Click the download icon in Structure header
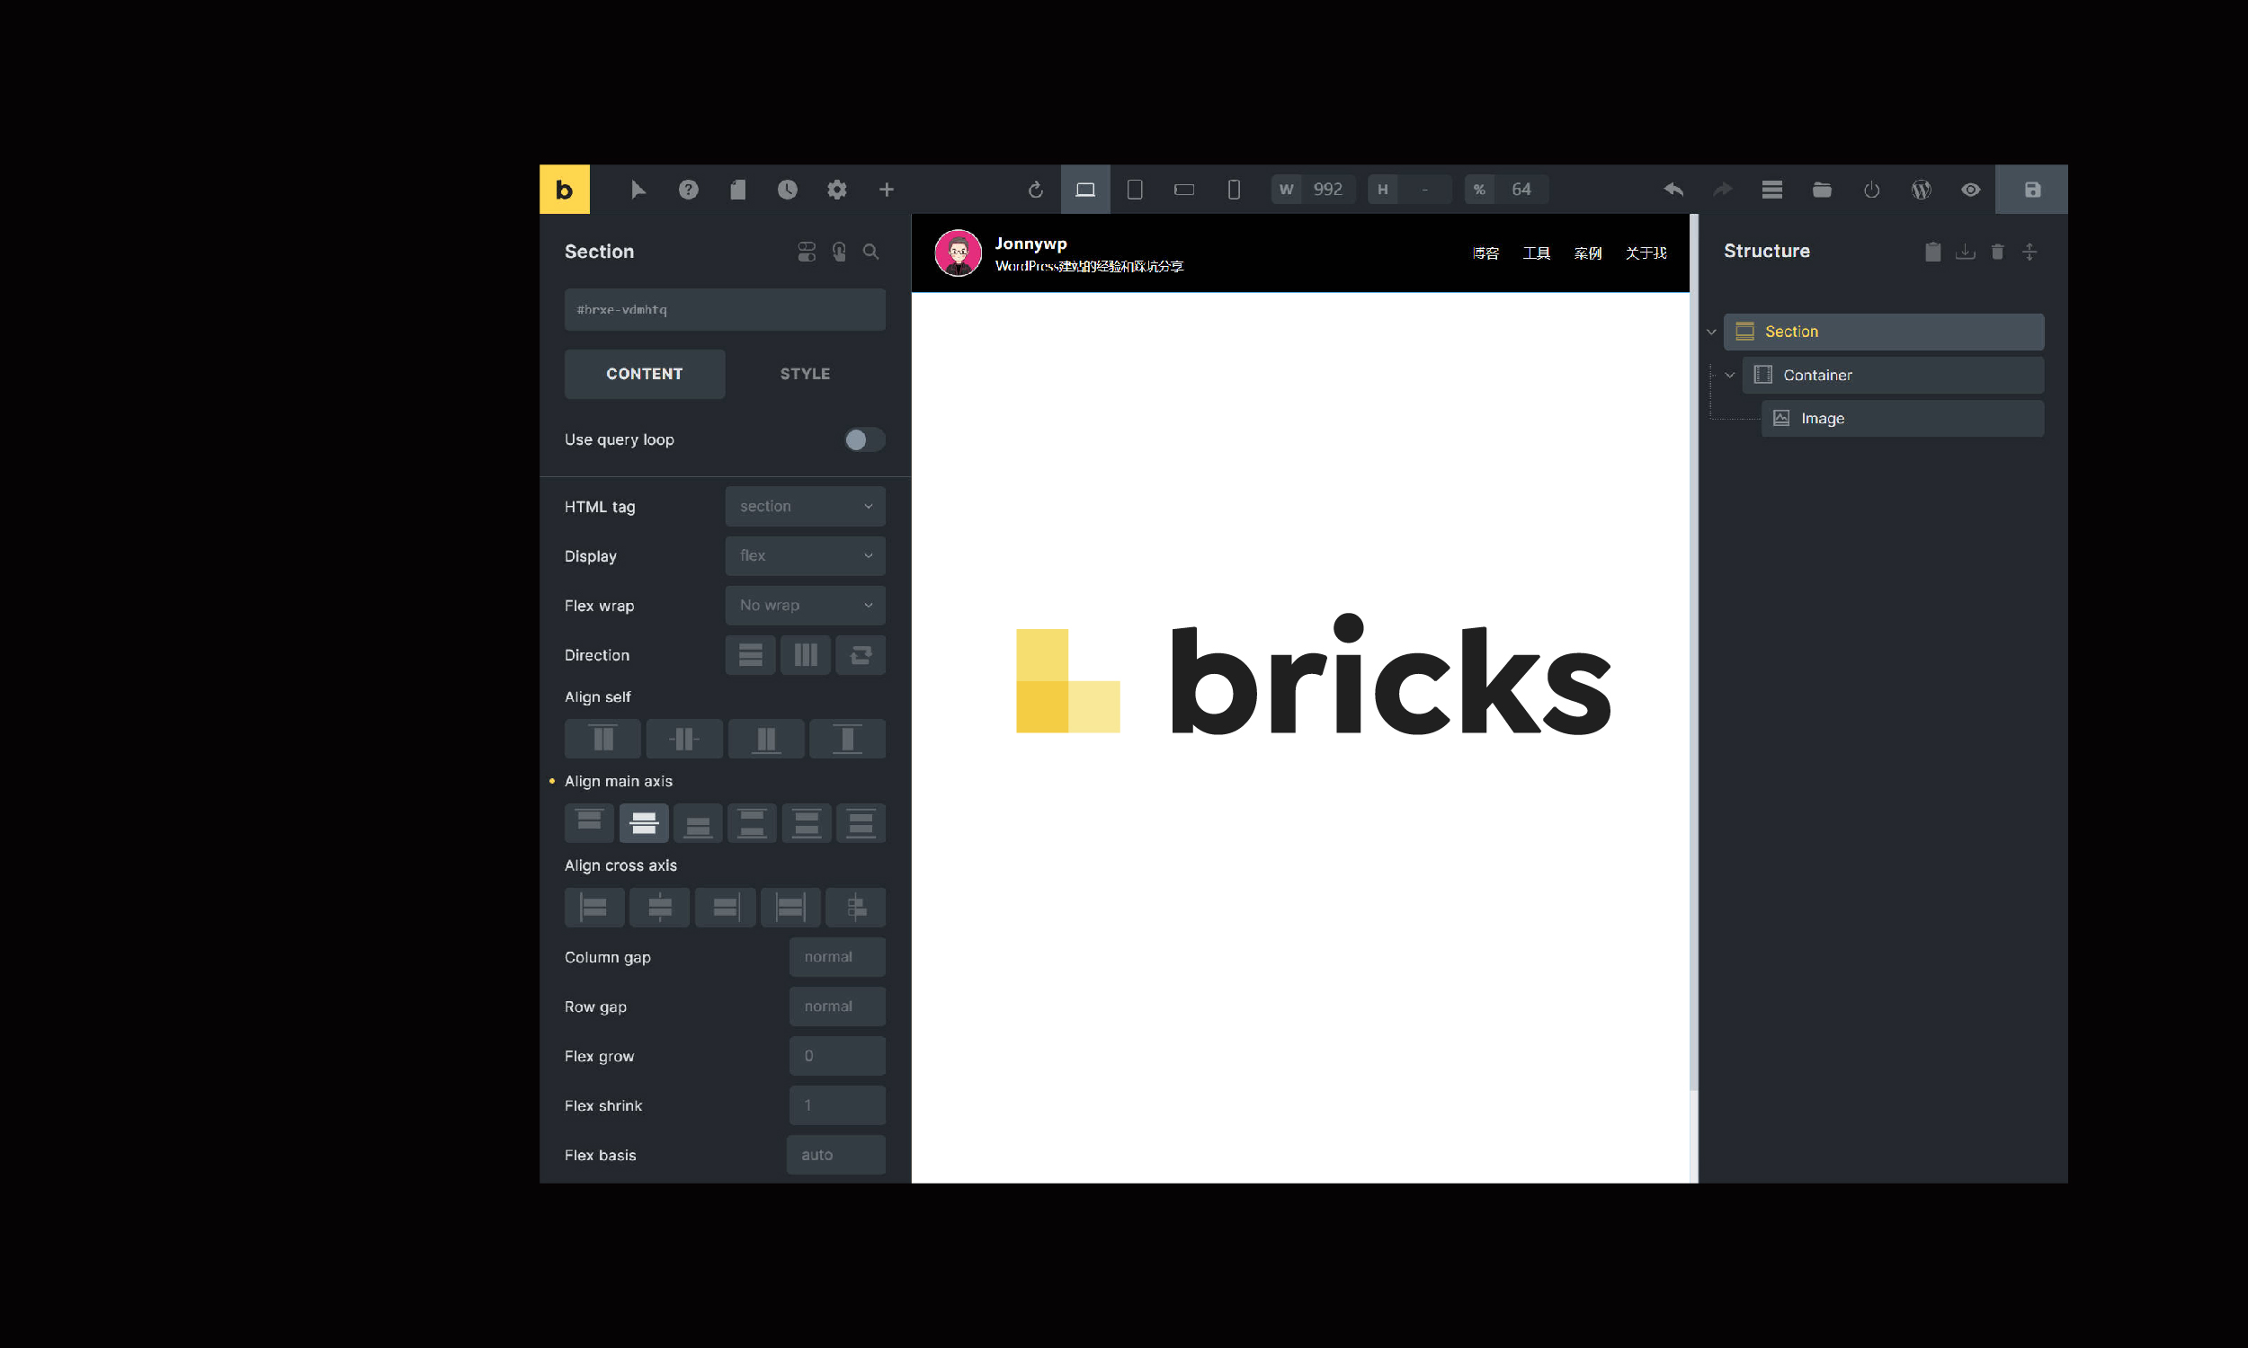The width and height of the screenshot is (2248, 1348). click(1966, 252)
